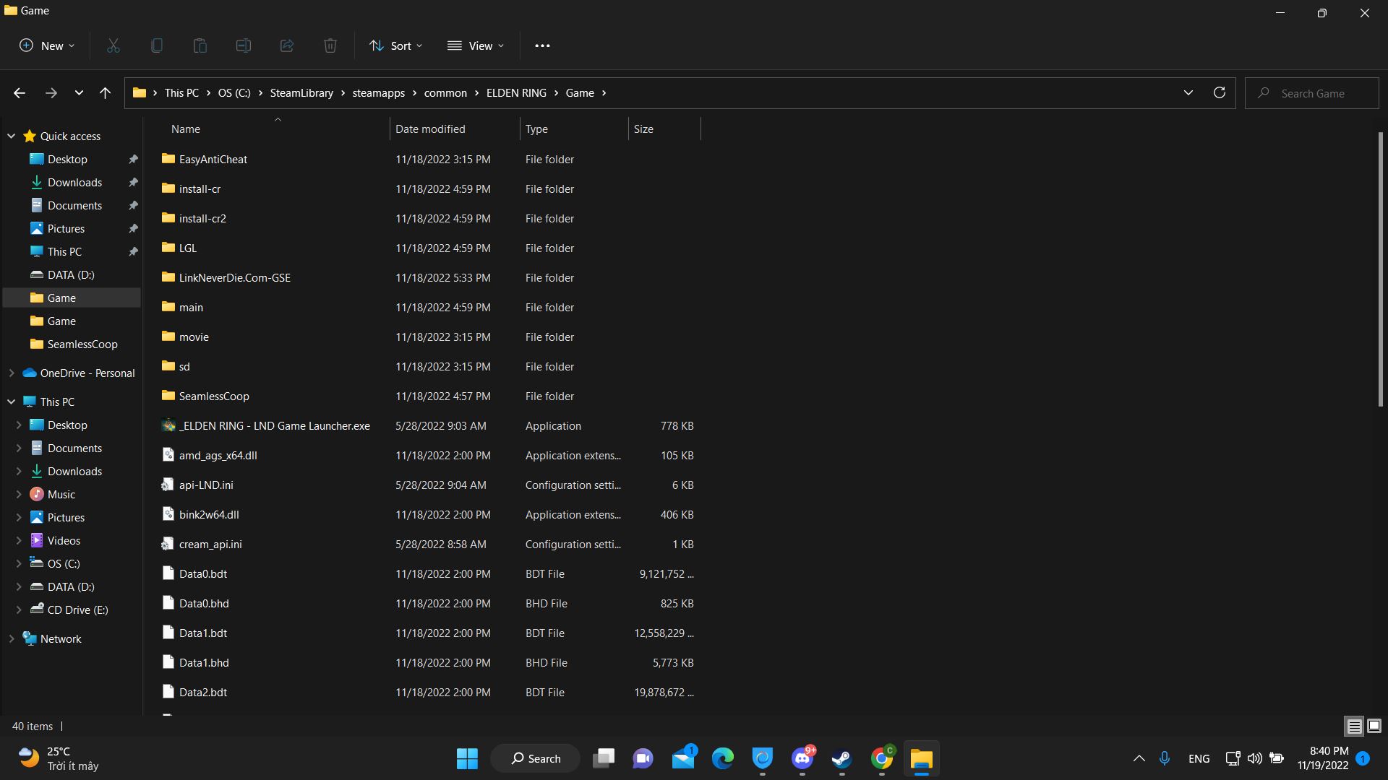This screenshot has width=1388, height=780.
Task: Go up one folder level
Action: click(x=105, y=93)
